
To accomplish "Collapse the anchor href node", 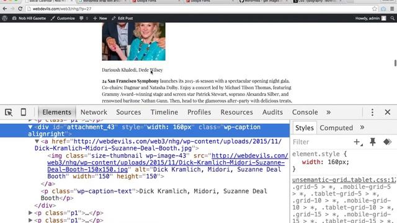I will click(x=37, y=141).
